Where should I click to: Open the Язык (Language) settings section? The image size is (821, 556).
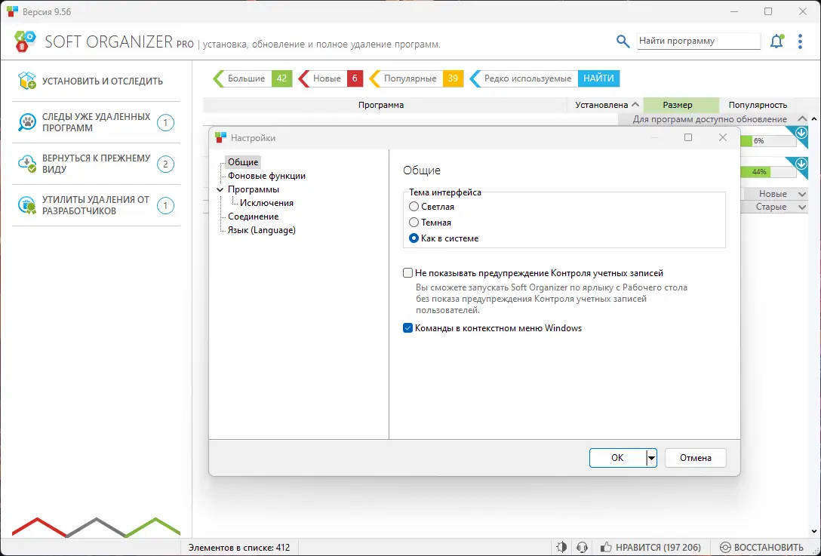click(261, 230)
